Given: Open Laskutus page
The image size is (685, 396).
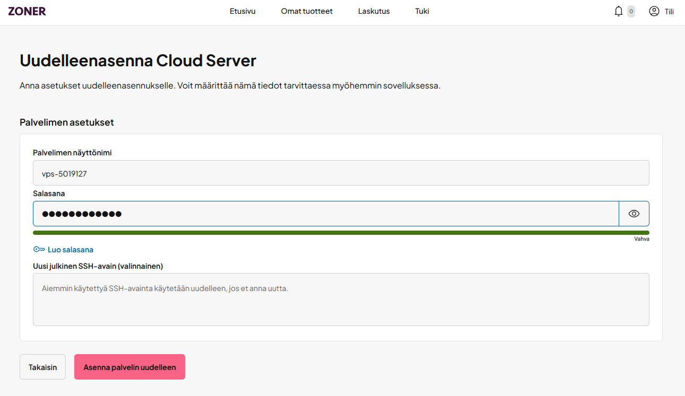Looking at the screenshot, I should pos(374,11).
